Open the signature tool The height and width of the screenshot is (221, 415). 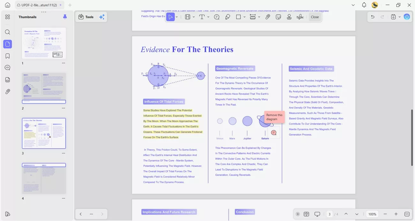point(300,17)
